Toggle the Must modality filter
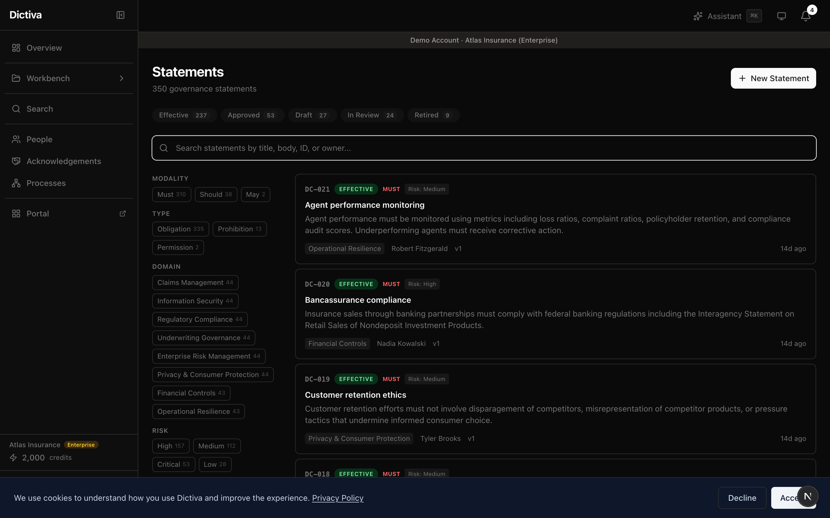Viewport: 830px width, 518px height. click(171, 195)
